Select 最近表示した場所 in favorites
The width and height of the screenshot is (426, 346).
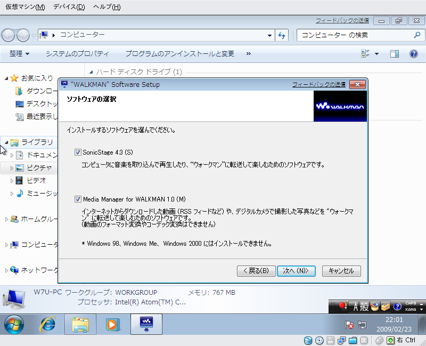pos(36,117)
